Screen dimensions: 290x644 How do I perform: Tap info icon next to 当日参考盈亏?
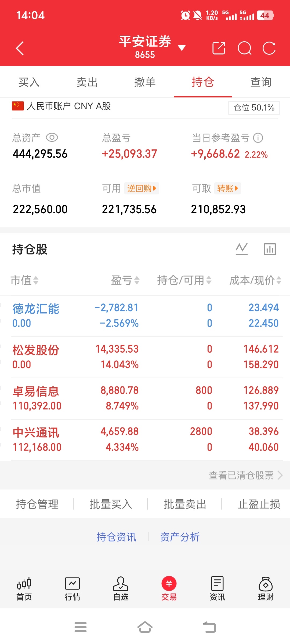tap(258, 138)
